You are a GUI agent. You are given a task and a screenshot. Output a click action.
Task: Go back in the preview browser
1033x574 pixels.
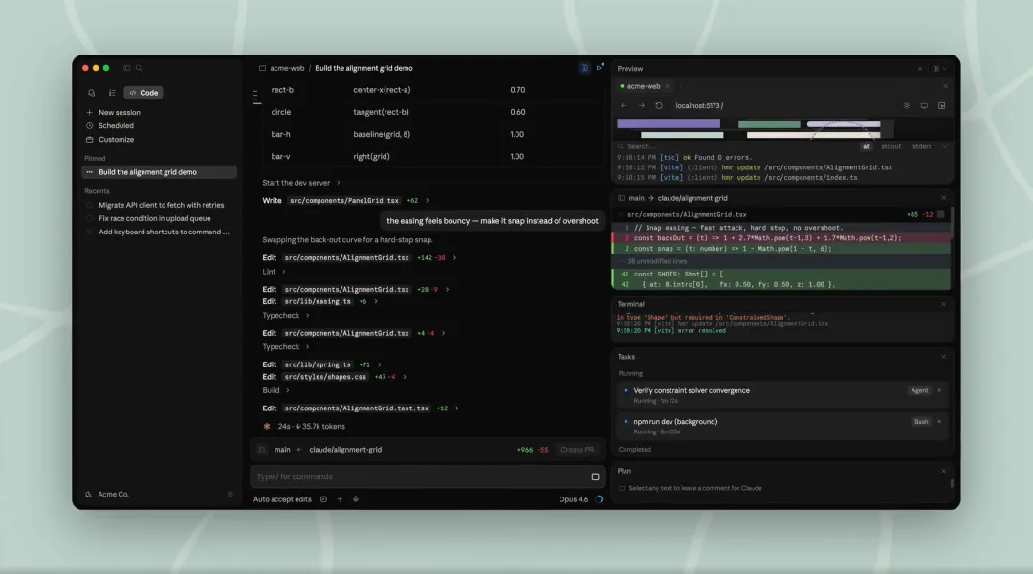pos(624,105)
